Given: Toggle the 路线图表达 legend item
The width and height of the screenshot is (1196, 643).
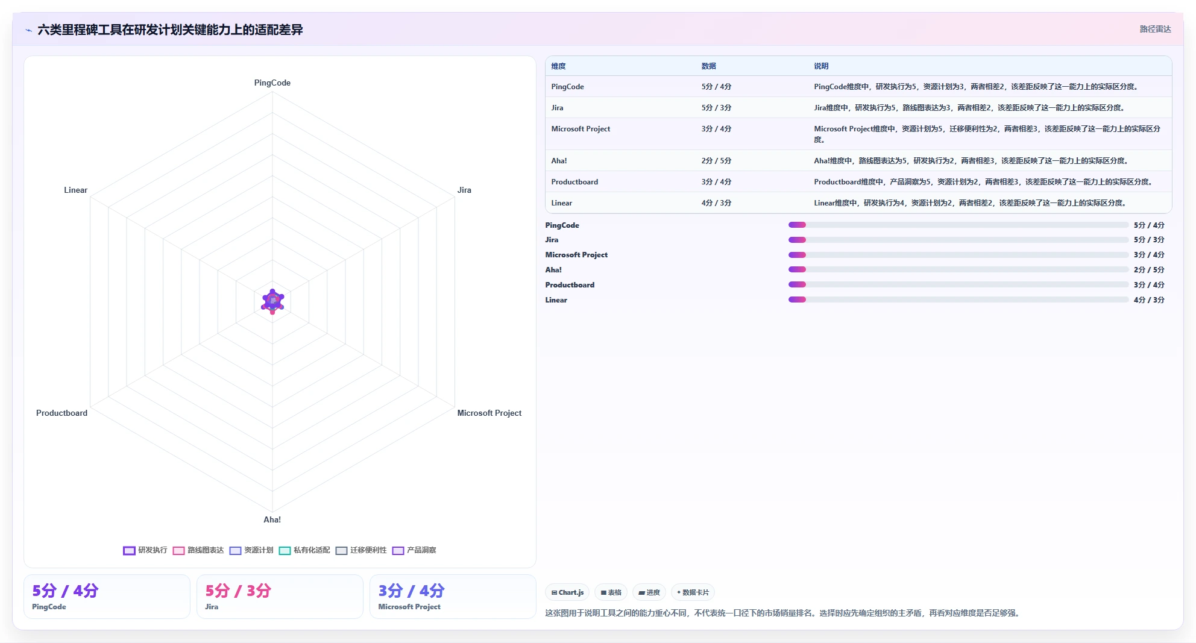Looking at the screenshot, I should pyautogui.click(x=198, y=550).
